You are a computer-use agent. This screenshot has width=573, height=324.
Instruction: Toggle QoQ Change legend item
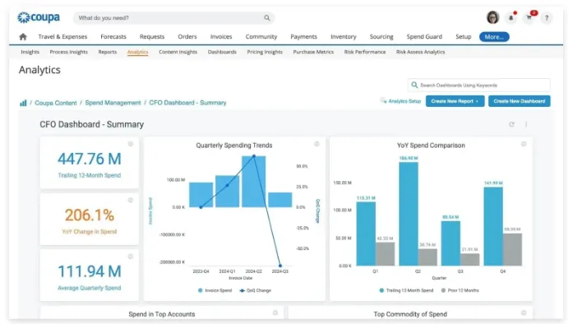pyautogui.click(x=256, y=290)
